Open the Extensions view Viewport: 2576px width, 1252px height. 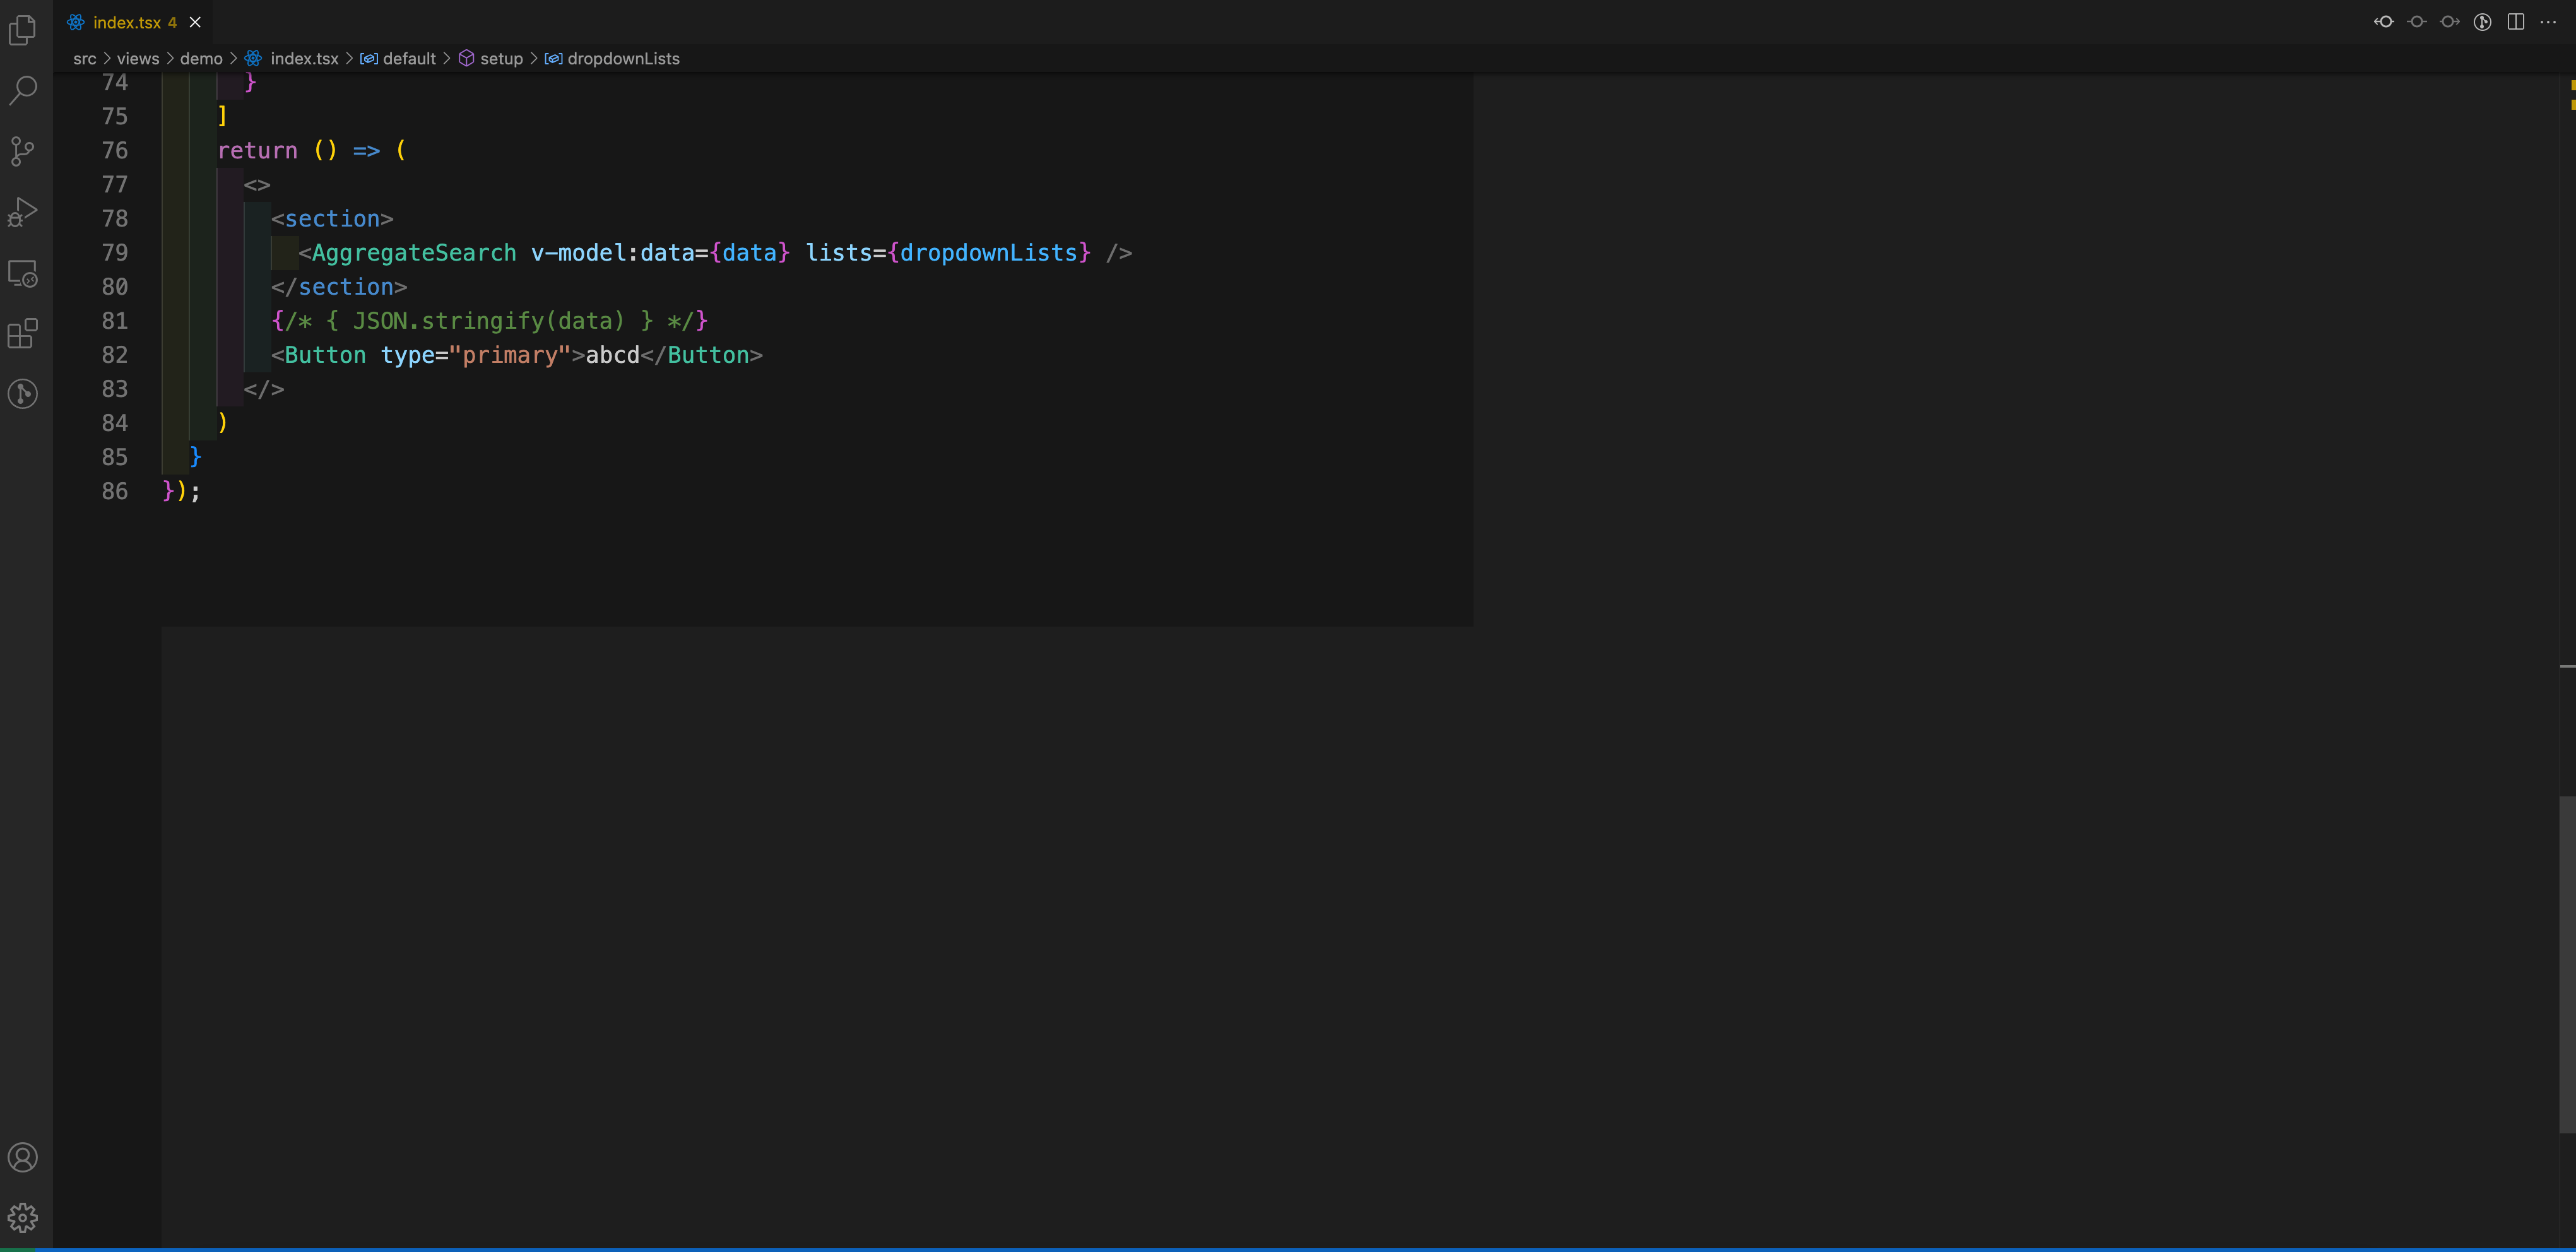[23, 334]
